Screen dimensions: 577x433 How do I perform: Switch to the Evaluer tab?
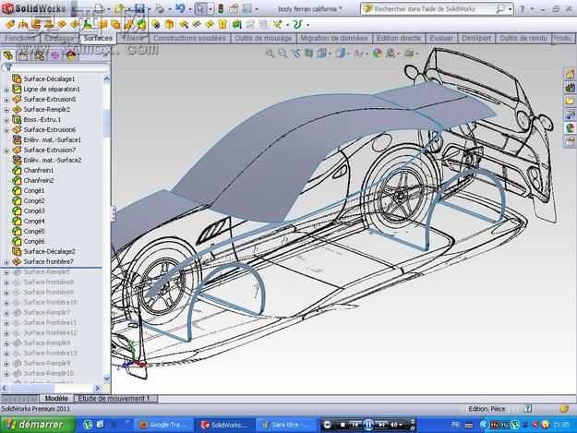tap(441, 38)
